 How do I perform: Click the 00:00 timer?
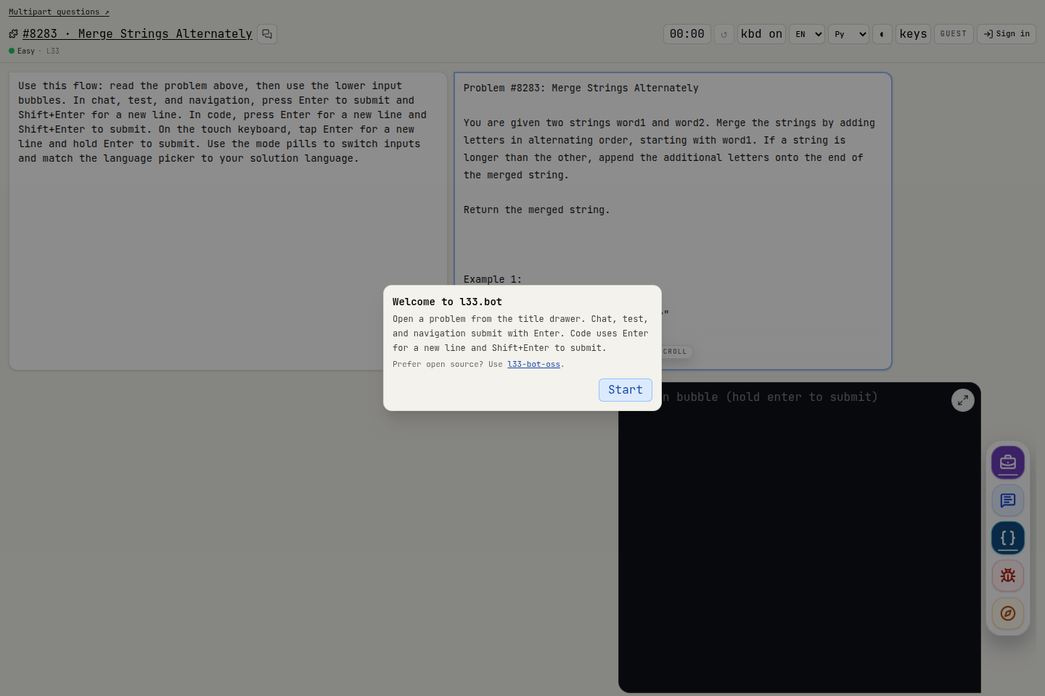coord(687,34)
